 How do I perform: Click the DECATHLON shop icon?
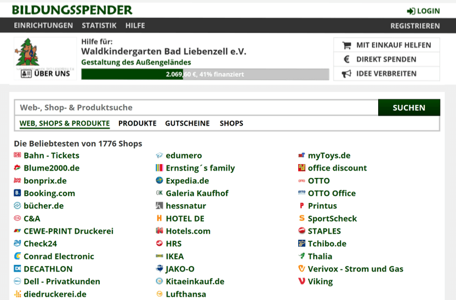tap(18, 269)
